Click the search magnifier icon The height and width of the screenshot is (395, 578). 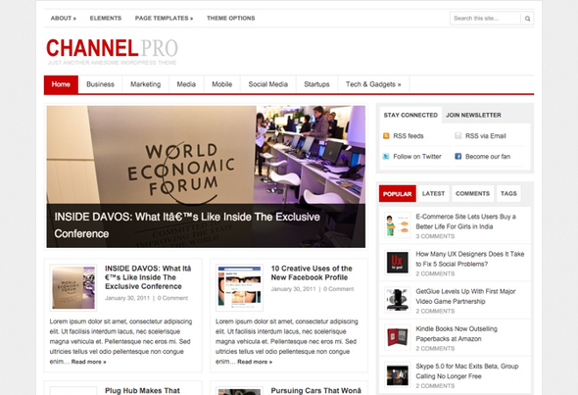click(527, 19)
